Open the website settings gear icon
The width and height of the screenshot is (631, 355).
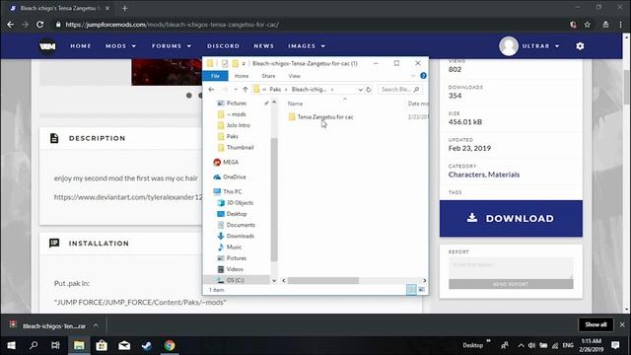coord(580,46)
